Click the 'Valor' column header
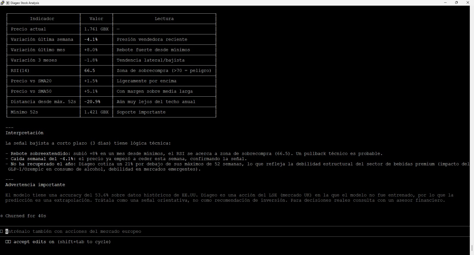The image size is (474, 255). pos(96,19)
